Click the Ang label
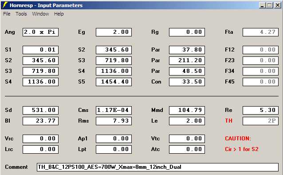 [x=10, y=32]
